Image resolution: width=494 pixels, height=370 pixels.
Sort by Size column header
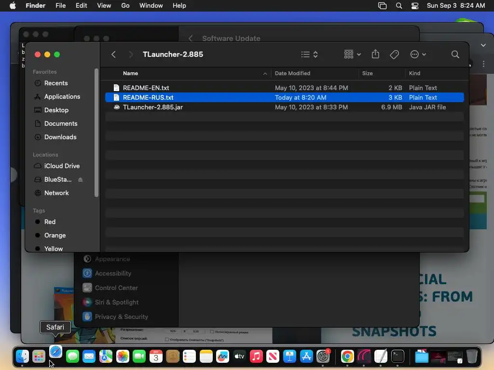[x=367, y=73]
